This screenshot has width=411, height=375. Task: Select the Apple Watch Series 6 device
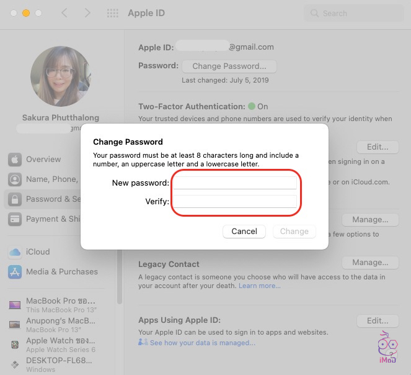point(60,345)
